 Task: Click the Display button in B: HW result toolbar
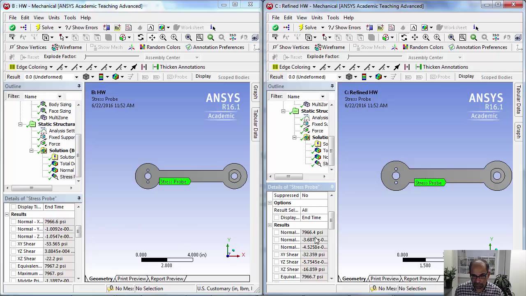tap(203, 76)
